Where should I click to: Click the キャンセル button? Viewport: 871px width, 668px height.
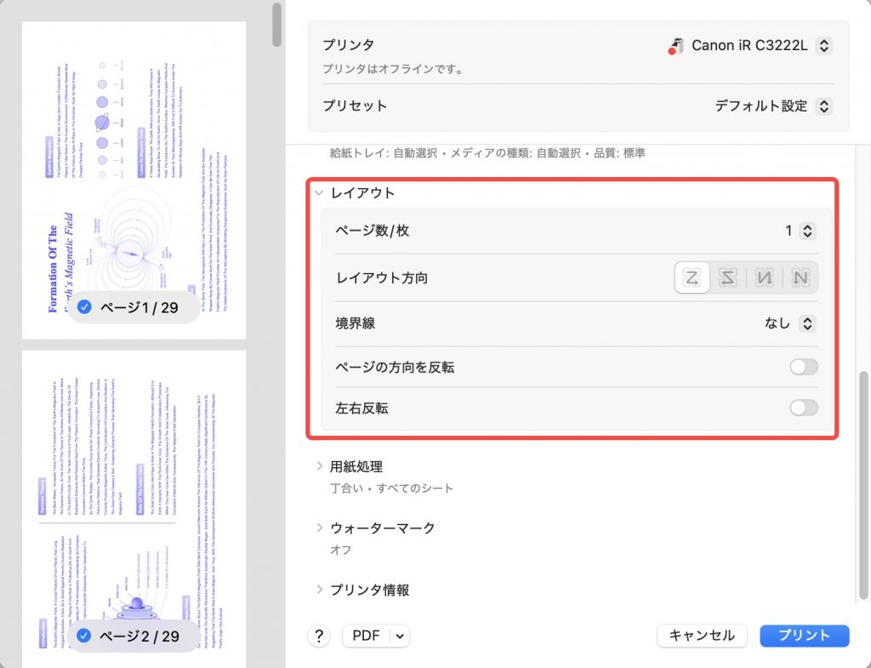coord(702,636)
